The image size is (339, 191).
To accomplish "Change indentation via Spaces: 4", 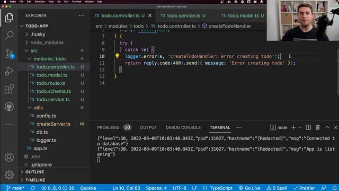I will click(156, 188).
